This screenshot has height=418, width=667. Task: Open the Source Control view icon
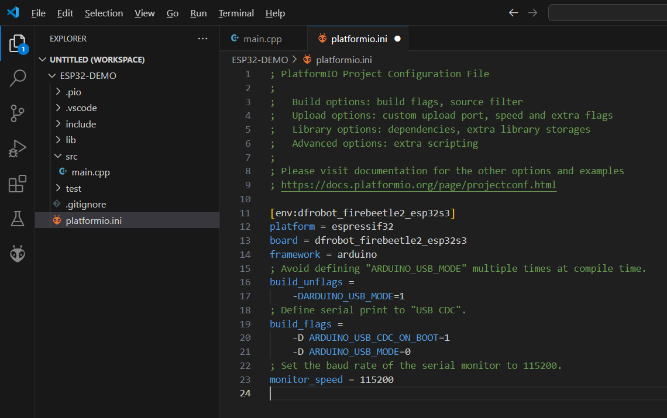tap(18, 113)
